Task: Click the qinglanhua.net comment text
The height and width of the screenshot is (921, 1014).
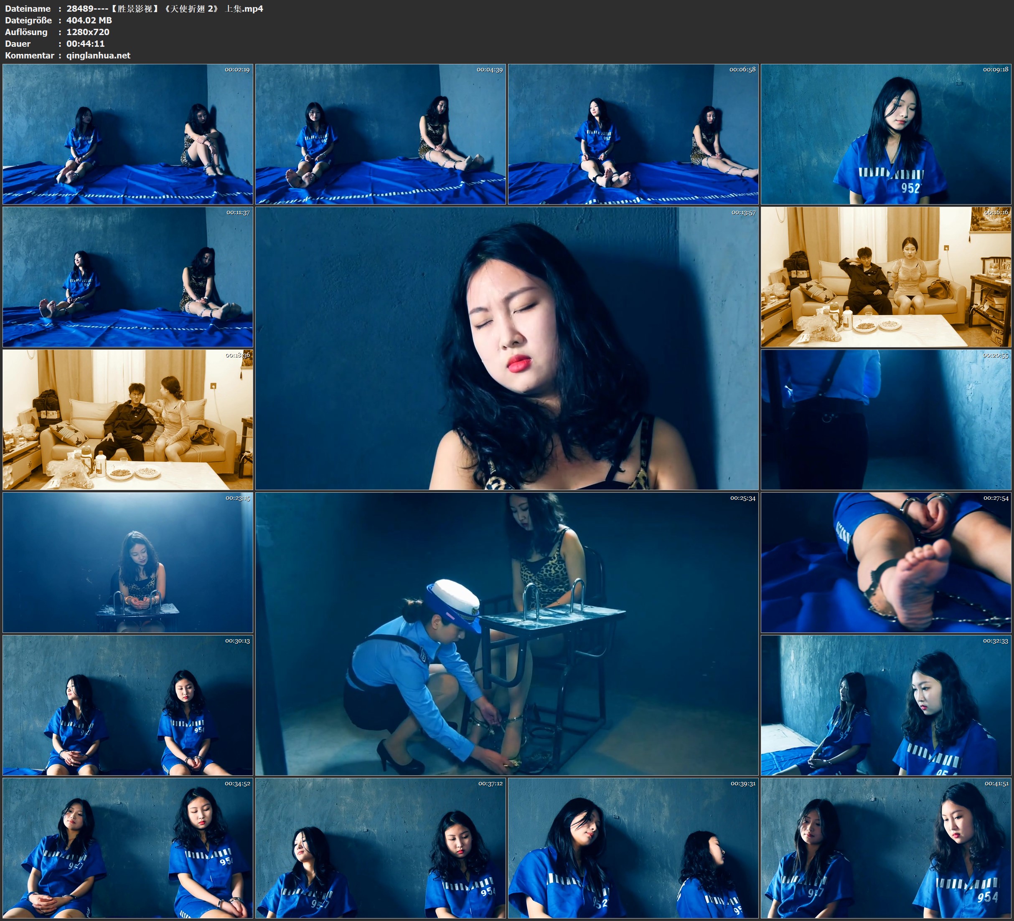Action: pos(98,55)
